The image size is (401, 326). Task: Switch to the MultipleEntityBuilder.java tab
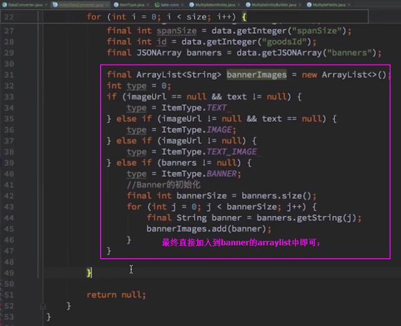(274, 5)
